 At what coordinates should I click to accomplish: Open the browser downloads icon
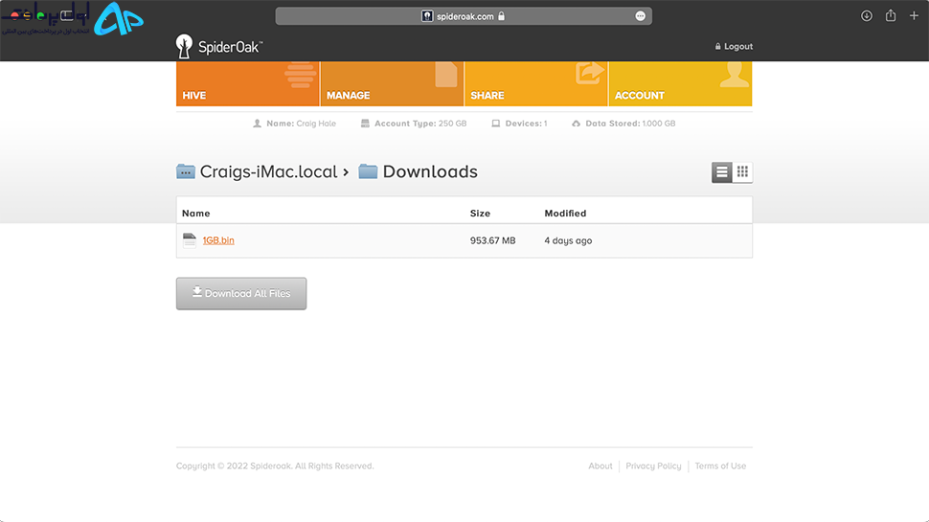tap(866, 16)
